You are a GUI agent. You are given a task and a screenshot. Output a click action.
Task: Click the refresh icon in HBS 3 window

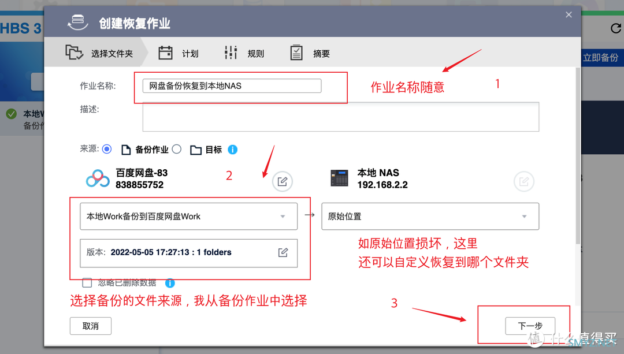pos(616,28)
